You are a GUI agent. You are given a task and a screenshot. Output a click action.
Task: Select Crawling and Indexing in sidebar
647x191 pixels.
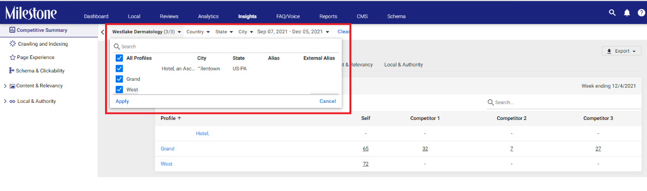[43, 44]
